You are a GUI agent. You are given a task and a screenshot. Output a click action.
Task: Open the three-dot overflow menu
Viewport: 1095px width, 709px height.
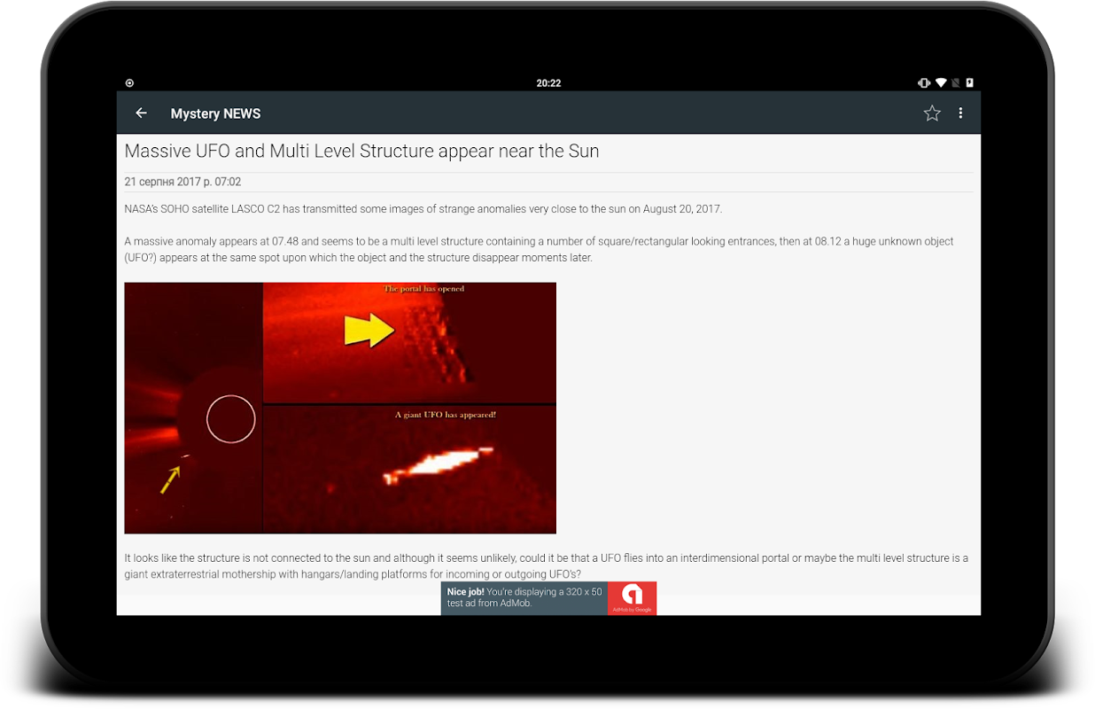[960, 113]
